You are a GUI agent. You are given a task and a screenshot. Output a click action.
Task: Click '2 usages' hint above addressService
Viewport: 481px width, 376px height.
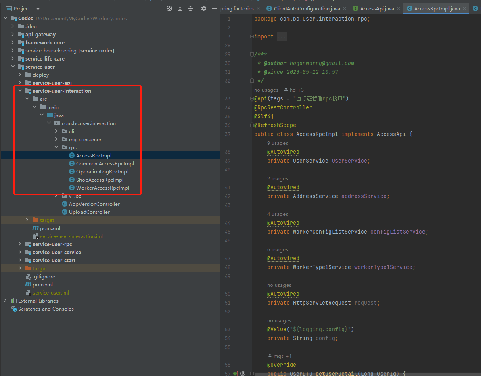pos(277,178)
